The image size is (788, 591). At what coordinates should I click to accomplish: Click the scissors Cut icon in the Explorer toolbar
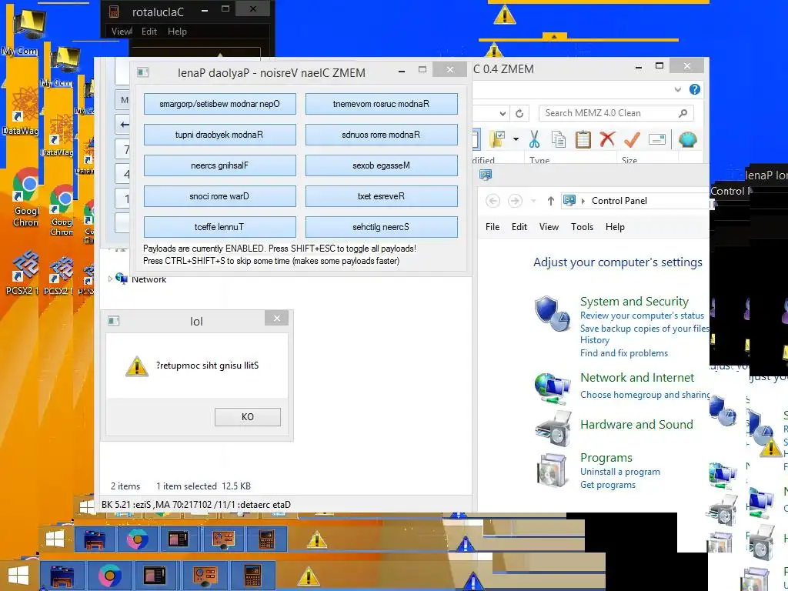(x=534, y=139)
